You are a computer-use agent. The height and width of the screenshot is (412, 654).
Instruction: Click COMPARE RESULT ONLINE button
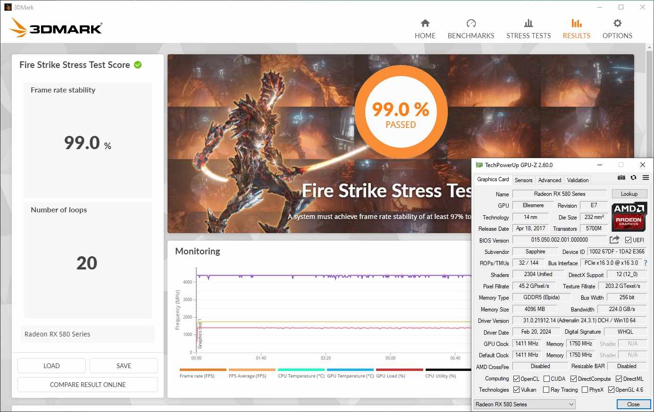click(x=88, y=385)
